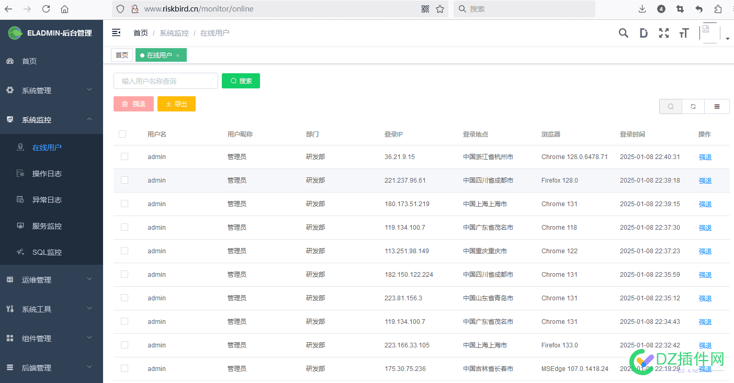Check the row with IP 223.81.156.3
Screen dimensions: 734x383
click(x=125, y=298)
